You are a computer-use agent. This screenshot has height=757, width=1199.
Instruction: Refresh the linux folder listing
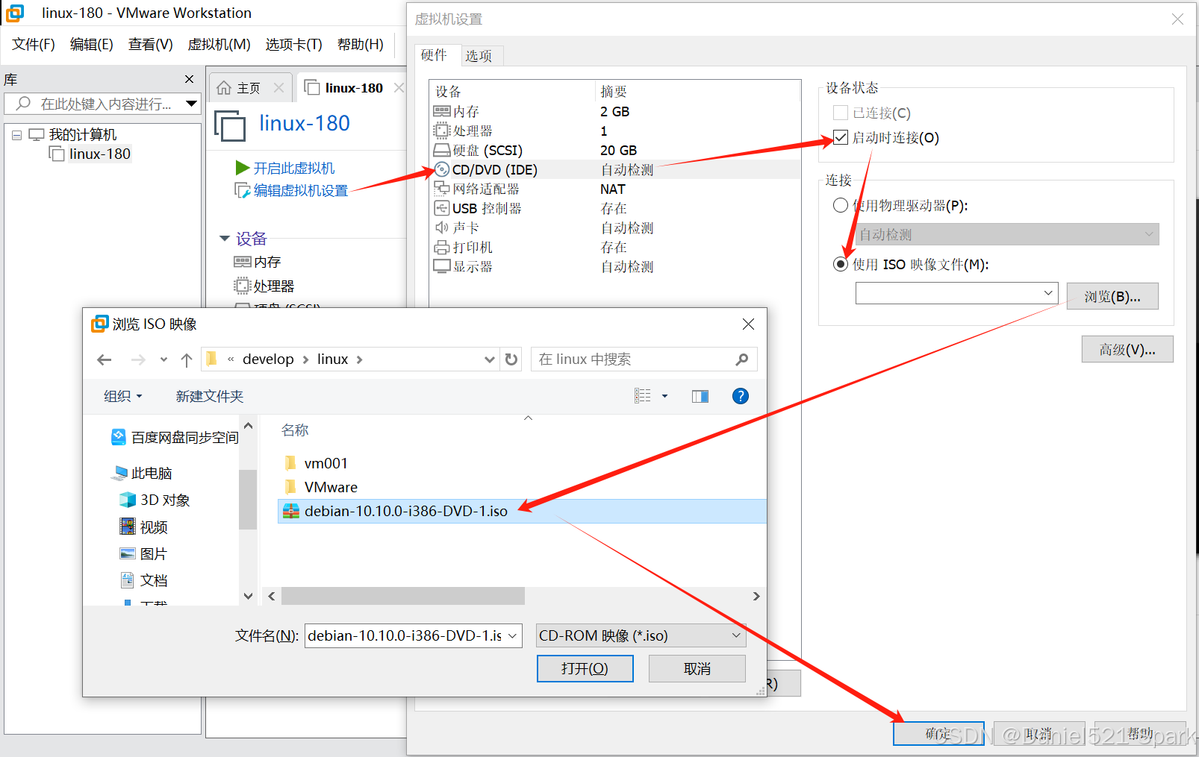click(x=511, y=359)
